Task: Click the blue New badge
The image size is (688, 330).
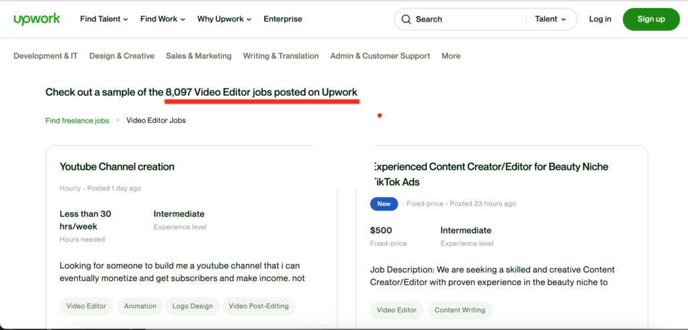Action: (384, 204)
